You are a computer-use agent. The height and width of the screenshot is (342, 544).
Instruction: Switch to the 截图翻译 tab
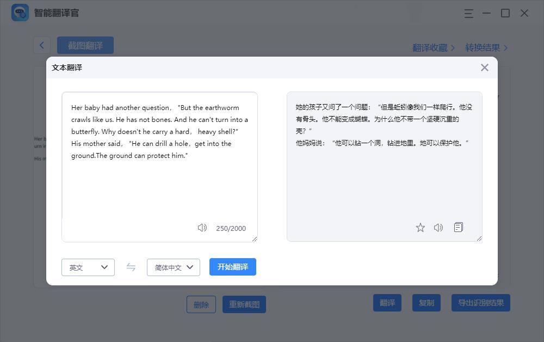click(x=85, y=45)
